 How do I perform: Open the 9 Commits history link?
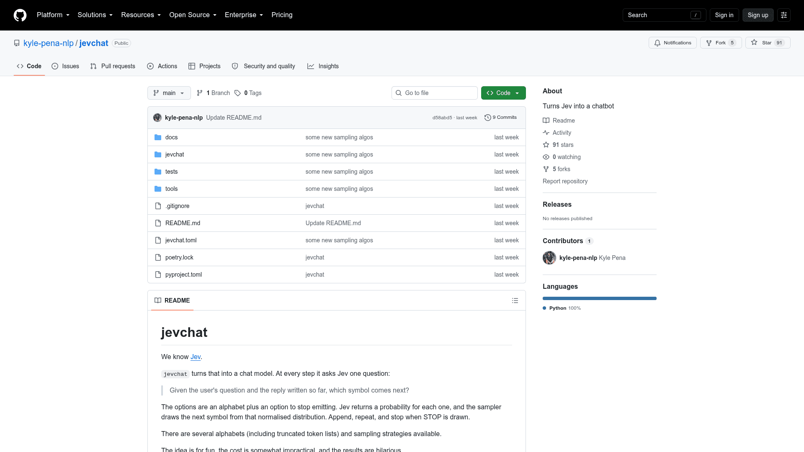(x=501, y=118)
